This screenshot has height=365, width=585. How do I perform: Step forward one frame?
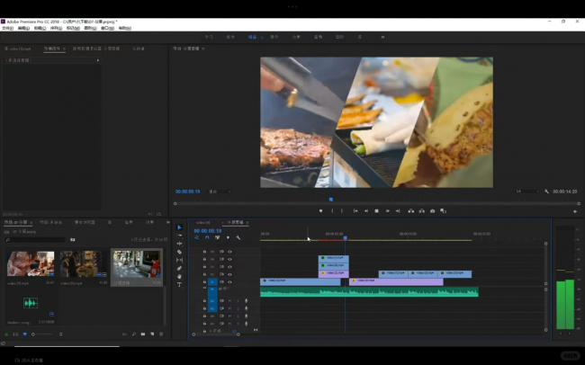[x=388, y=211]
